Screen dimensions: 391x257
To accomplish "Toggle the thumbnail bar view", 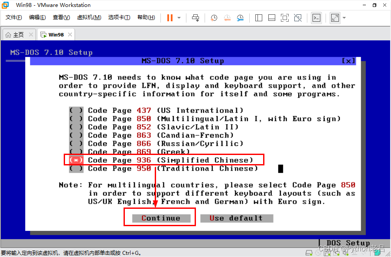I will pyautogui.click(x=271, y=18).
